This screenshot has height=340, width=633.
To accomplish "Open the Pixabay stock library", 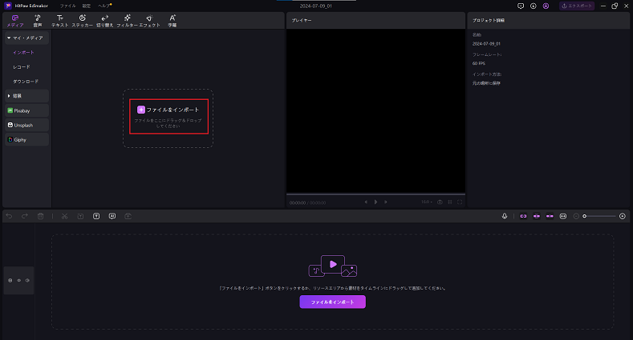I will tap(27, 110).
